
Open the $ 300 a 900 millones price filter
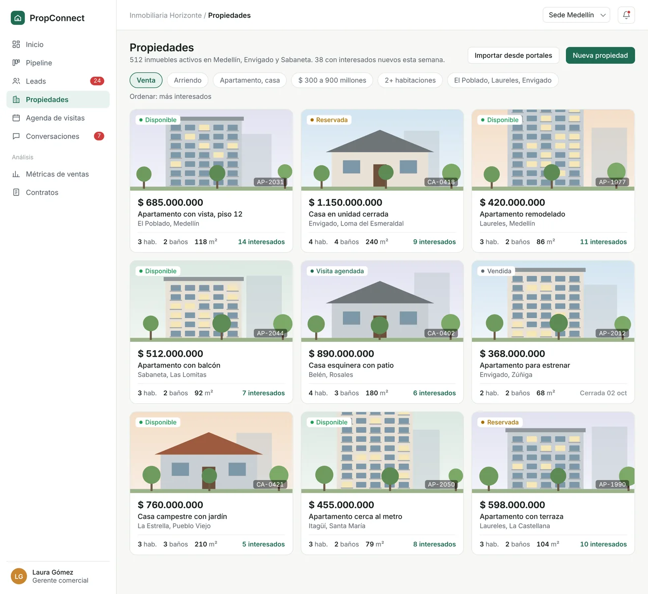point(332,80)
